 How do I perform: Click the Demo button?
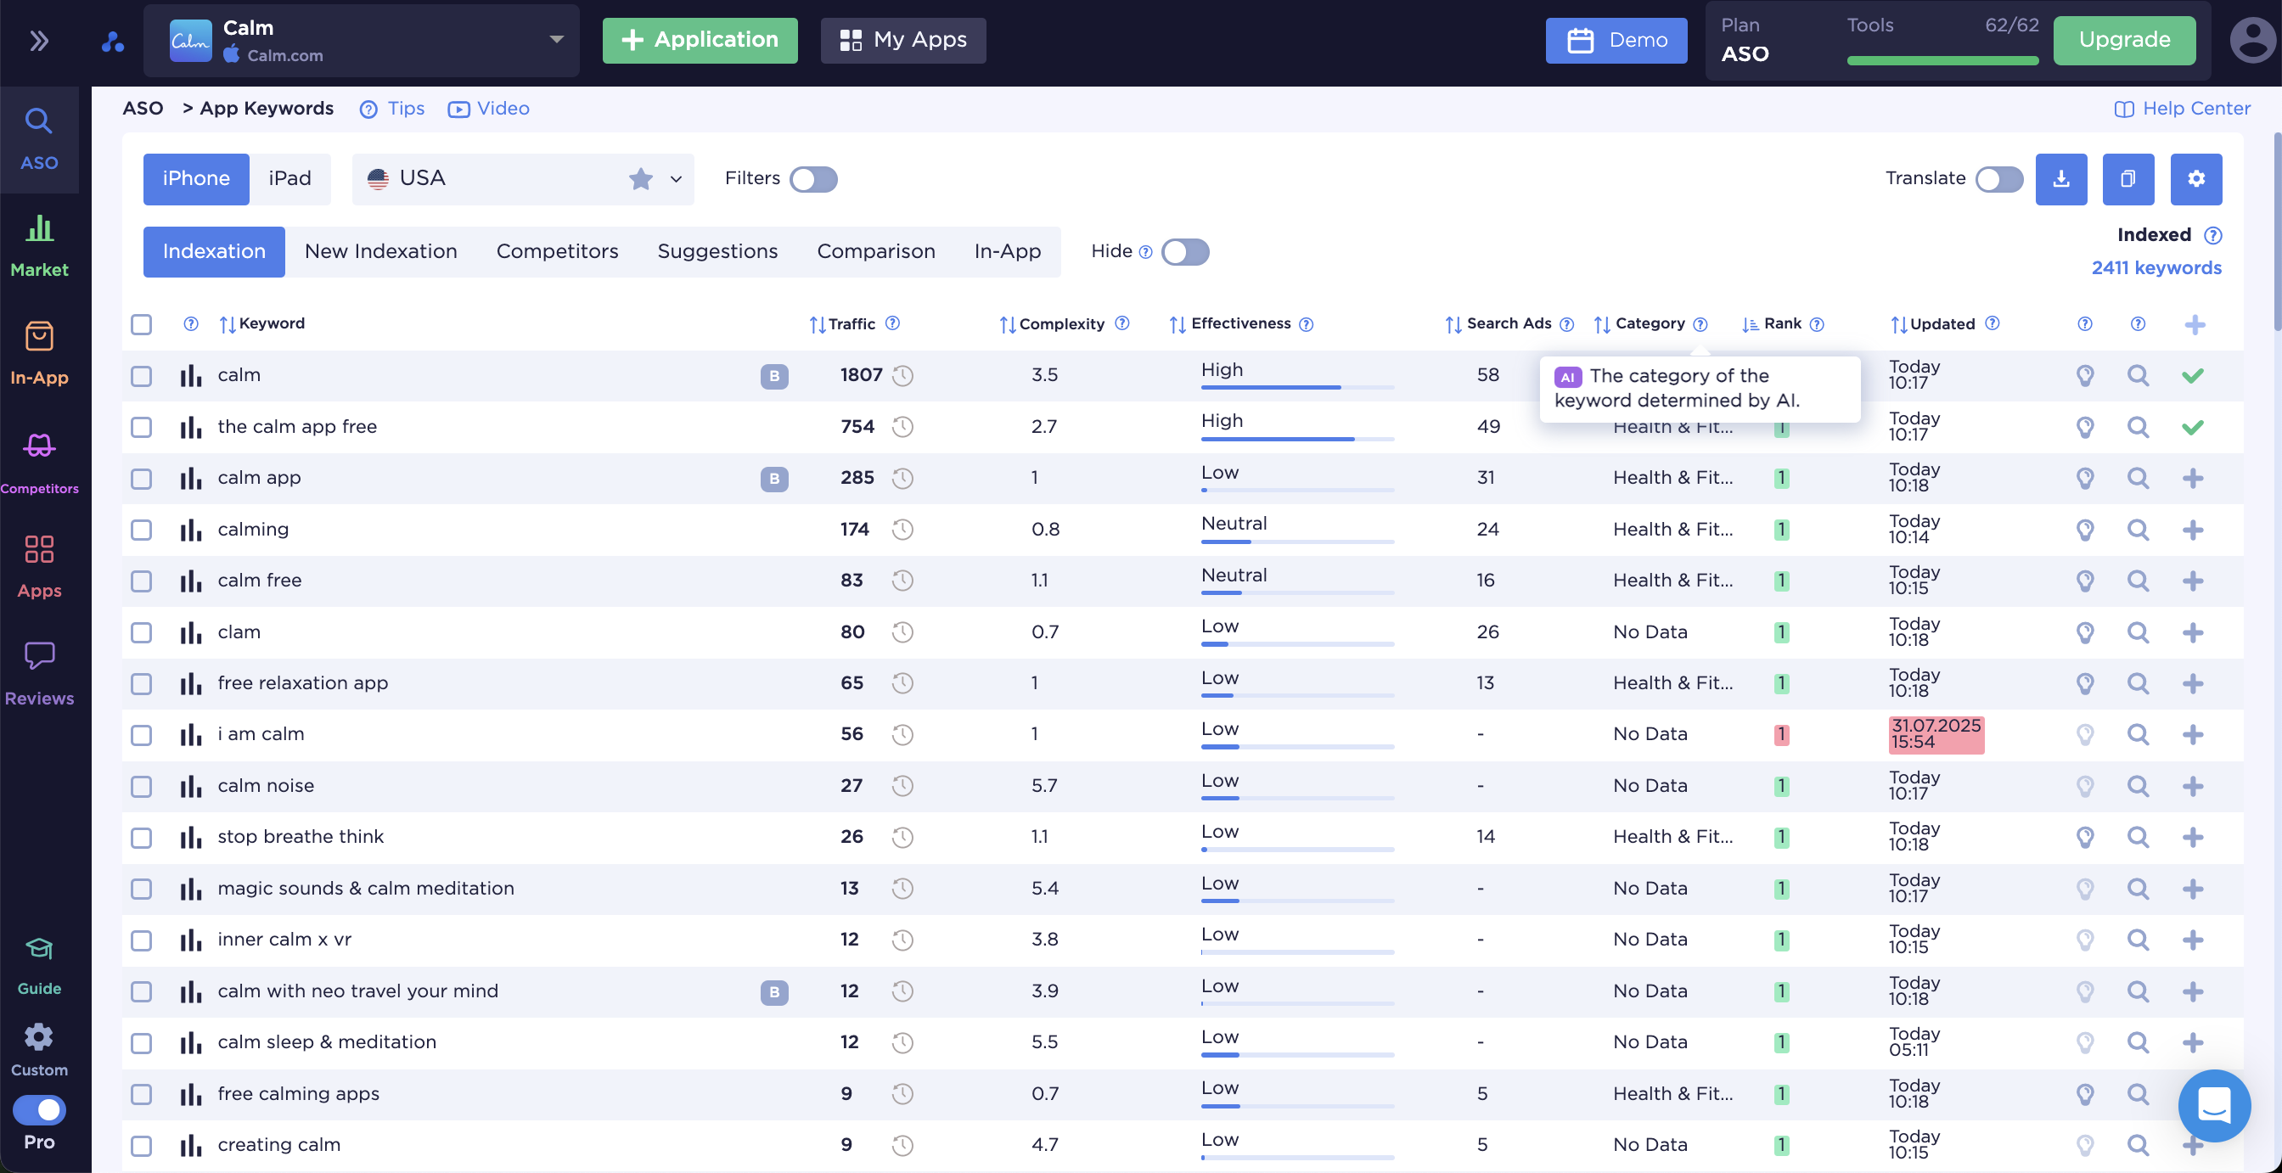1616,40
